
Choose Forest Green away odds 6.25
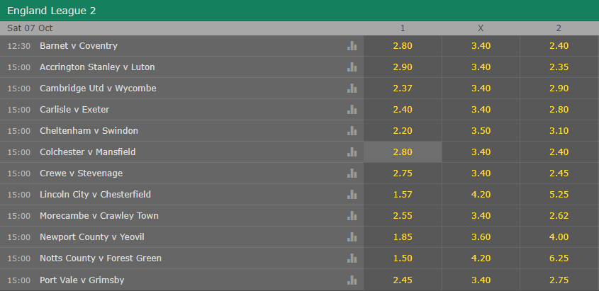559,258
